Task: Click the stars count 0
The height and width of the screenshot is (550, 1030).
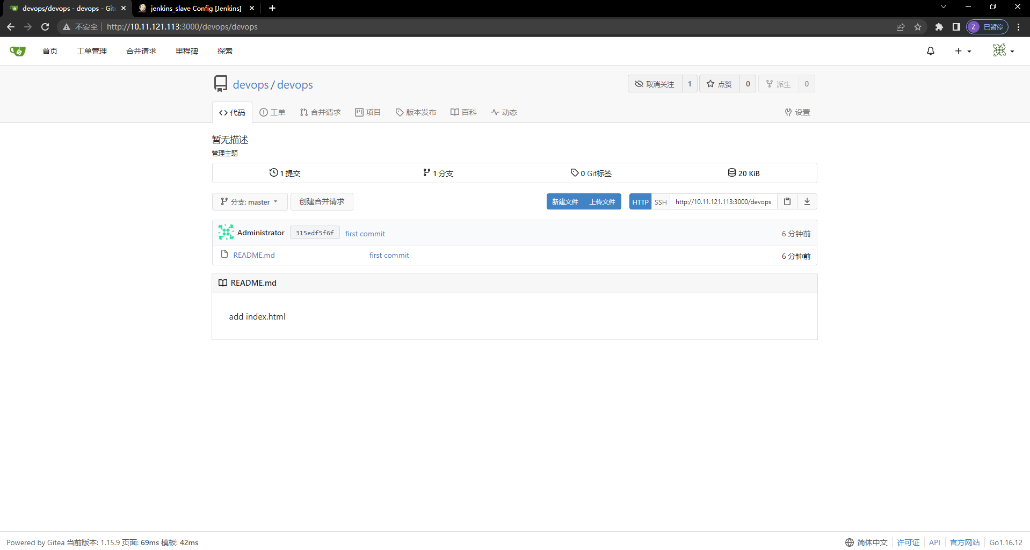Action: tap(748, 84)
